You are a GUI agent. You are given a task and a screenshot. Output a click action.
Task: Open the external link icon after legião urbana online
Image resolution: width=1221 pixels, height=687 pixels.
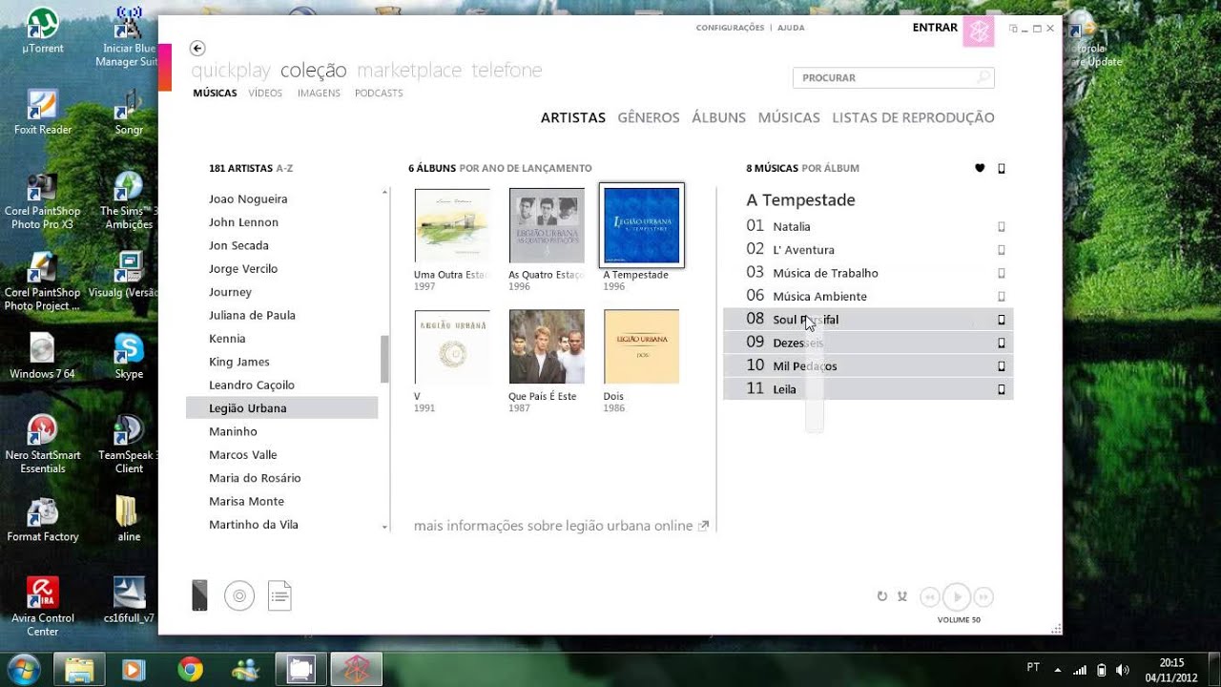point(704,526)
